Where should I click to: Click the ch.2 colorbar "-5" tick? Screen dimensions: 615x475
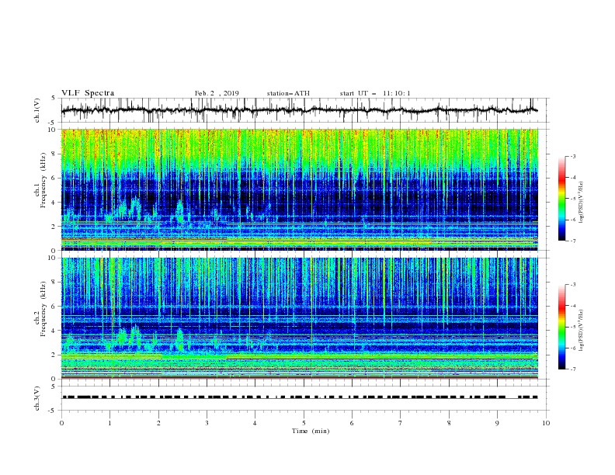pos(572,327)
